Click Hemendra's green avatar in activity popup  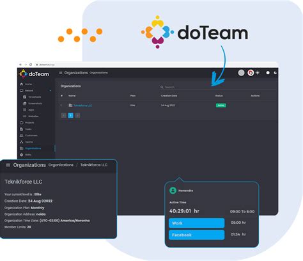pyautogui.click(x=173, y=190)
